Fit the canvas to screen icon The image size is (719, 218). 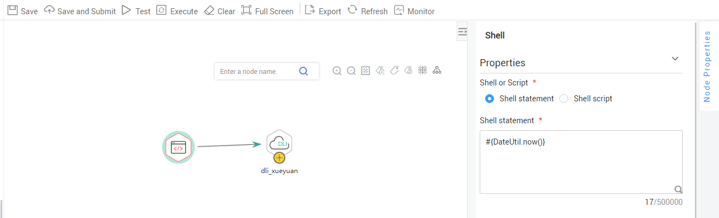coord(366,71)
